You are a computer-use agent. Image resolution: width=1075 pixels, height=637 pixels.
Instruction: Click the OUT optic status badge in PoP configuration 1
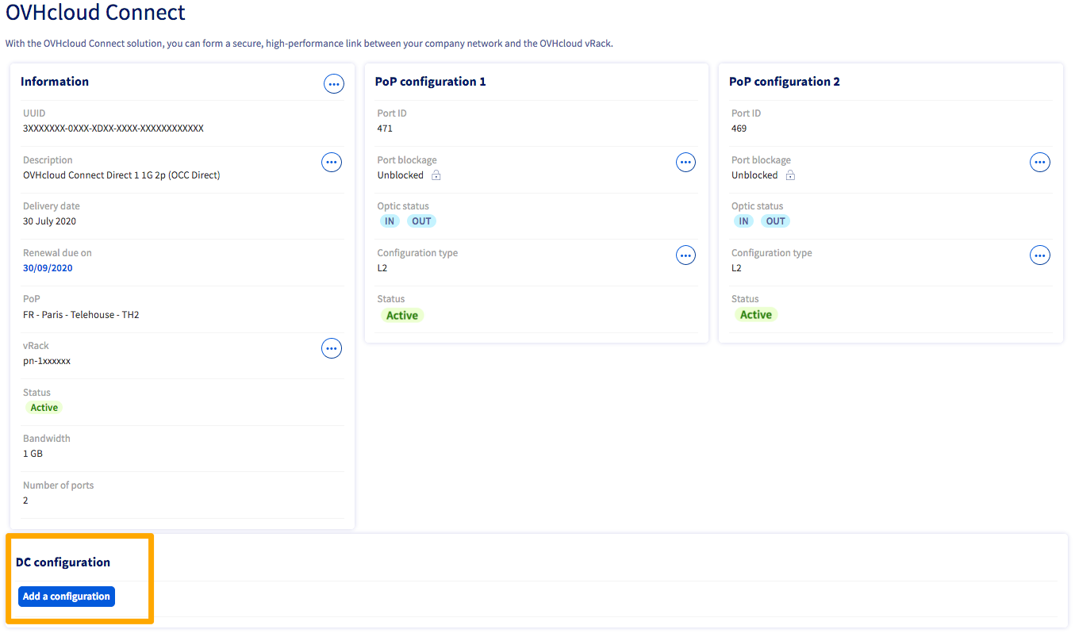click(x=422, y=221)
